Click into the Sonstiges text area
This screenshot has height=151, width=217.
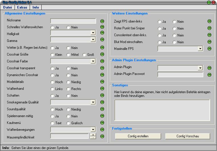coord(162,110)
